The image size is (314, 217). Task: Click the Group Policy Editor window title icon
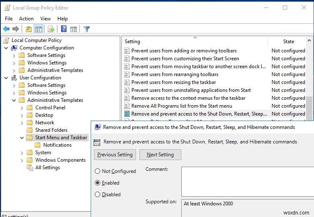pyautogui.click(x=7, y=8)
